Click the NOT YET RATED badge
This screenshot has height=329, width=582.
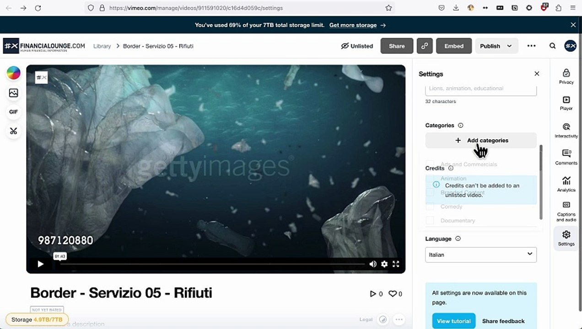coord(47,310)
